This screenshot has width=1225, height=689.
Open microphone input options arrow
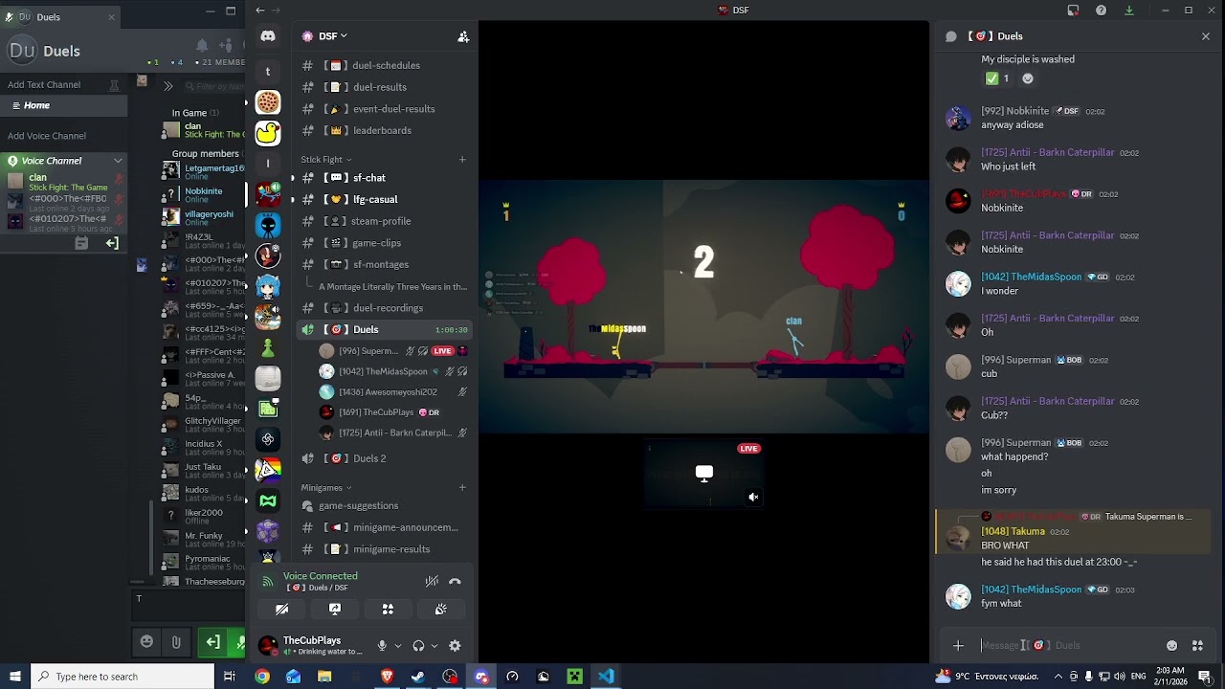coord(398,646)
